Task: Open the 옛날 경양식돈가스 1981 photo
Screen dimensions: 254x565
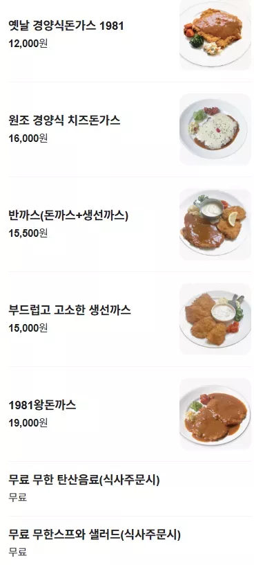Action: [215, 35]
